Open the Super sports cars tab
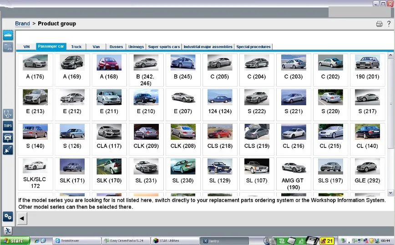The width and height of the screenshot is (395, 245). point(164,47)
